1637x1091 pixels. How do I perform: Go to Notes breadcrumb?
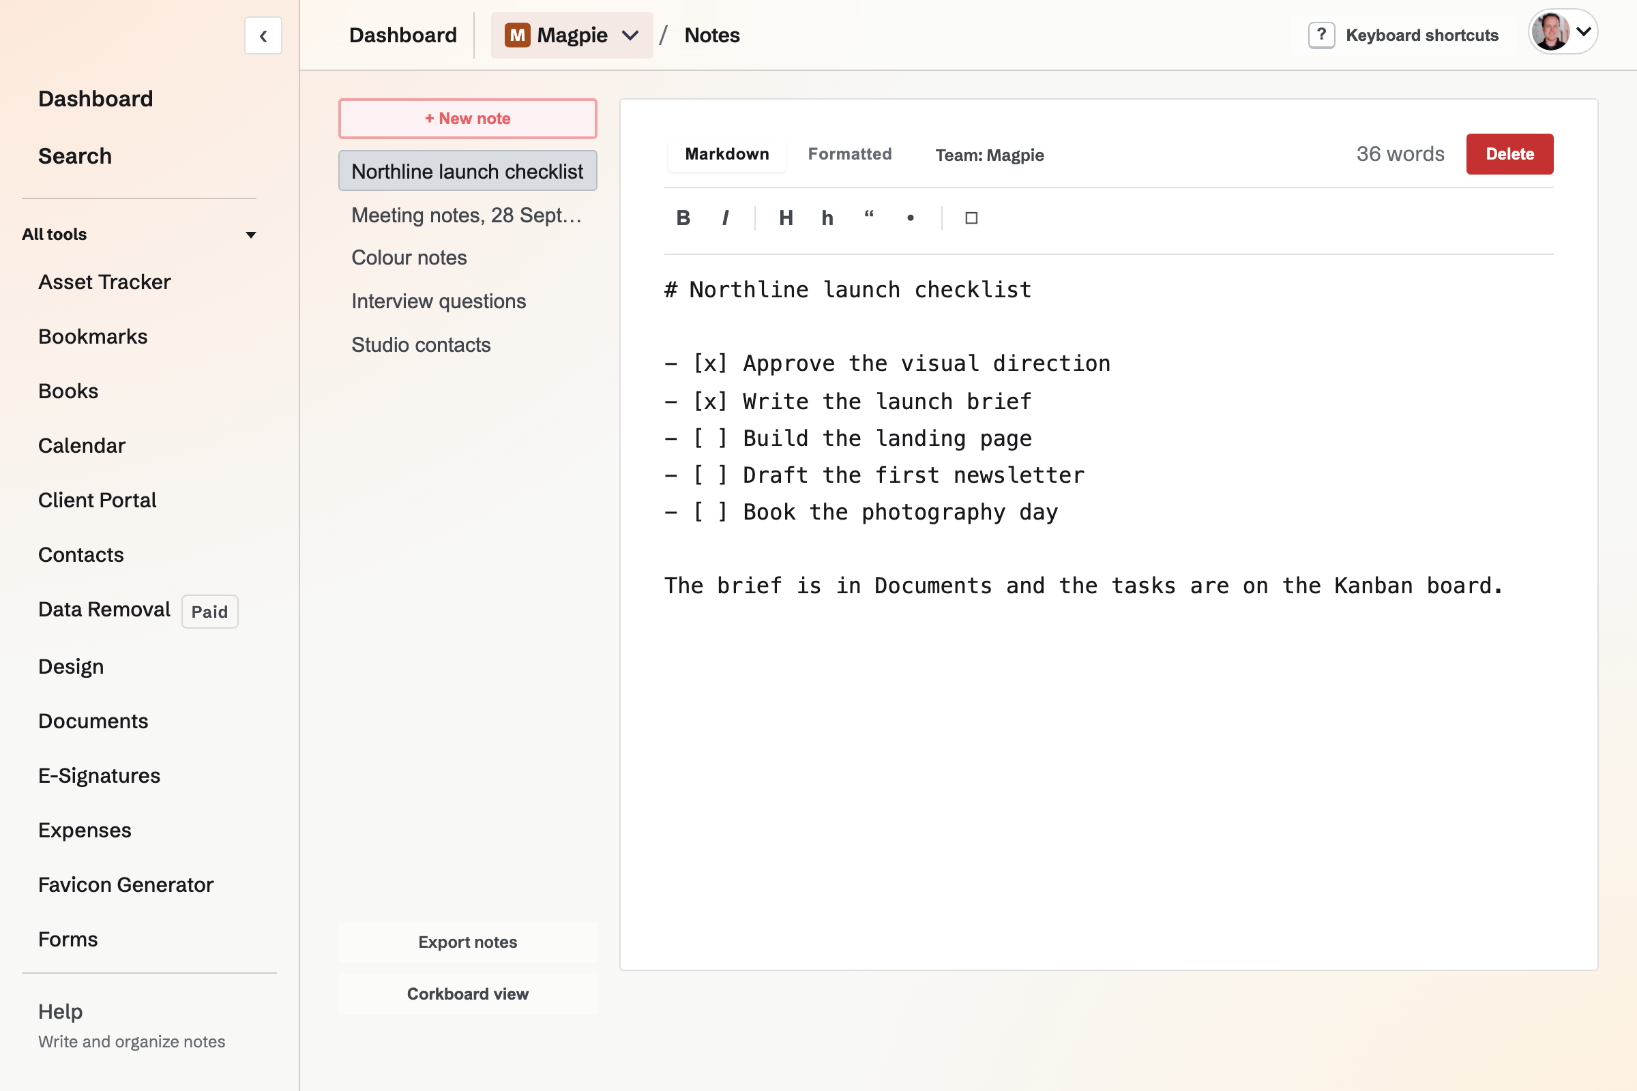coord(712,35)
